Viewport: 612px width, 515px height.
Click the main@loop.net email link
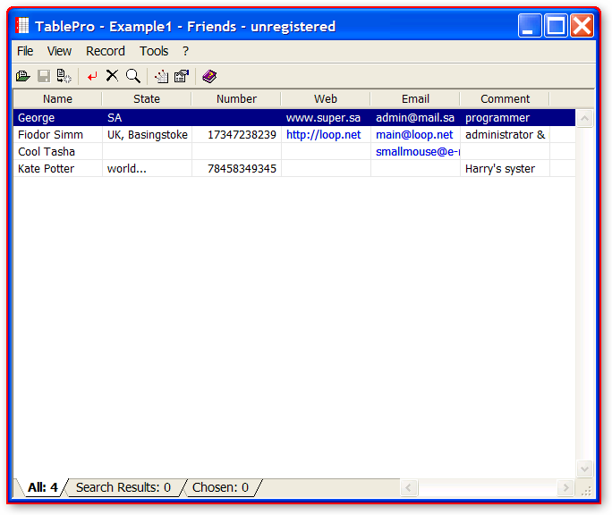(414, 135)
